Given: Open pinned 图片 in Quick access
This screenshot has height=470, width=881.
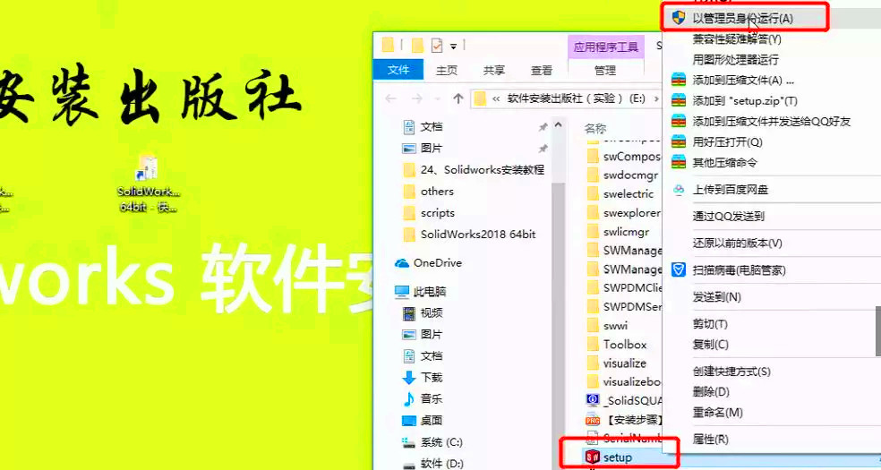Looking at the screenshot, I should click(x=431, y=149).
